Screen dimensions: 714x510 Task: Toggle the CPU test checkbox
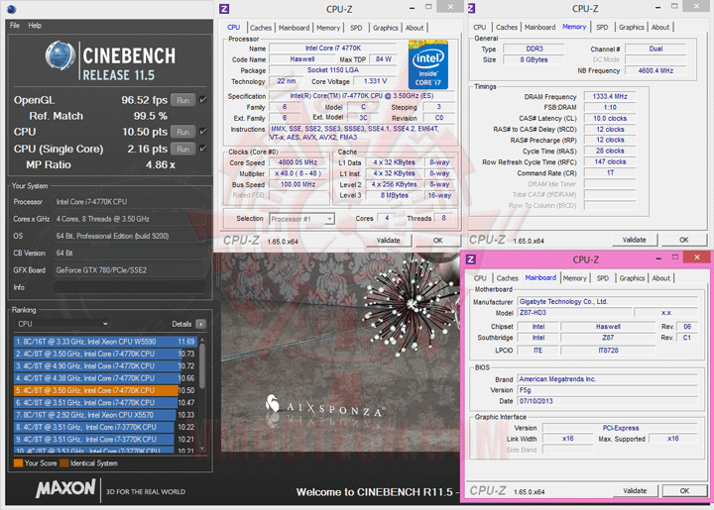[203, 132]
